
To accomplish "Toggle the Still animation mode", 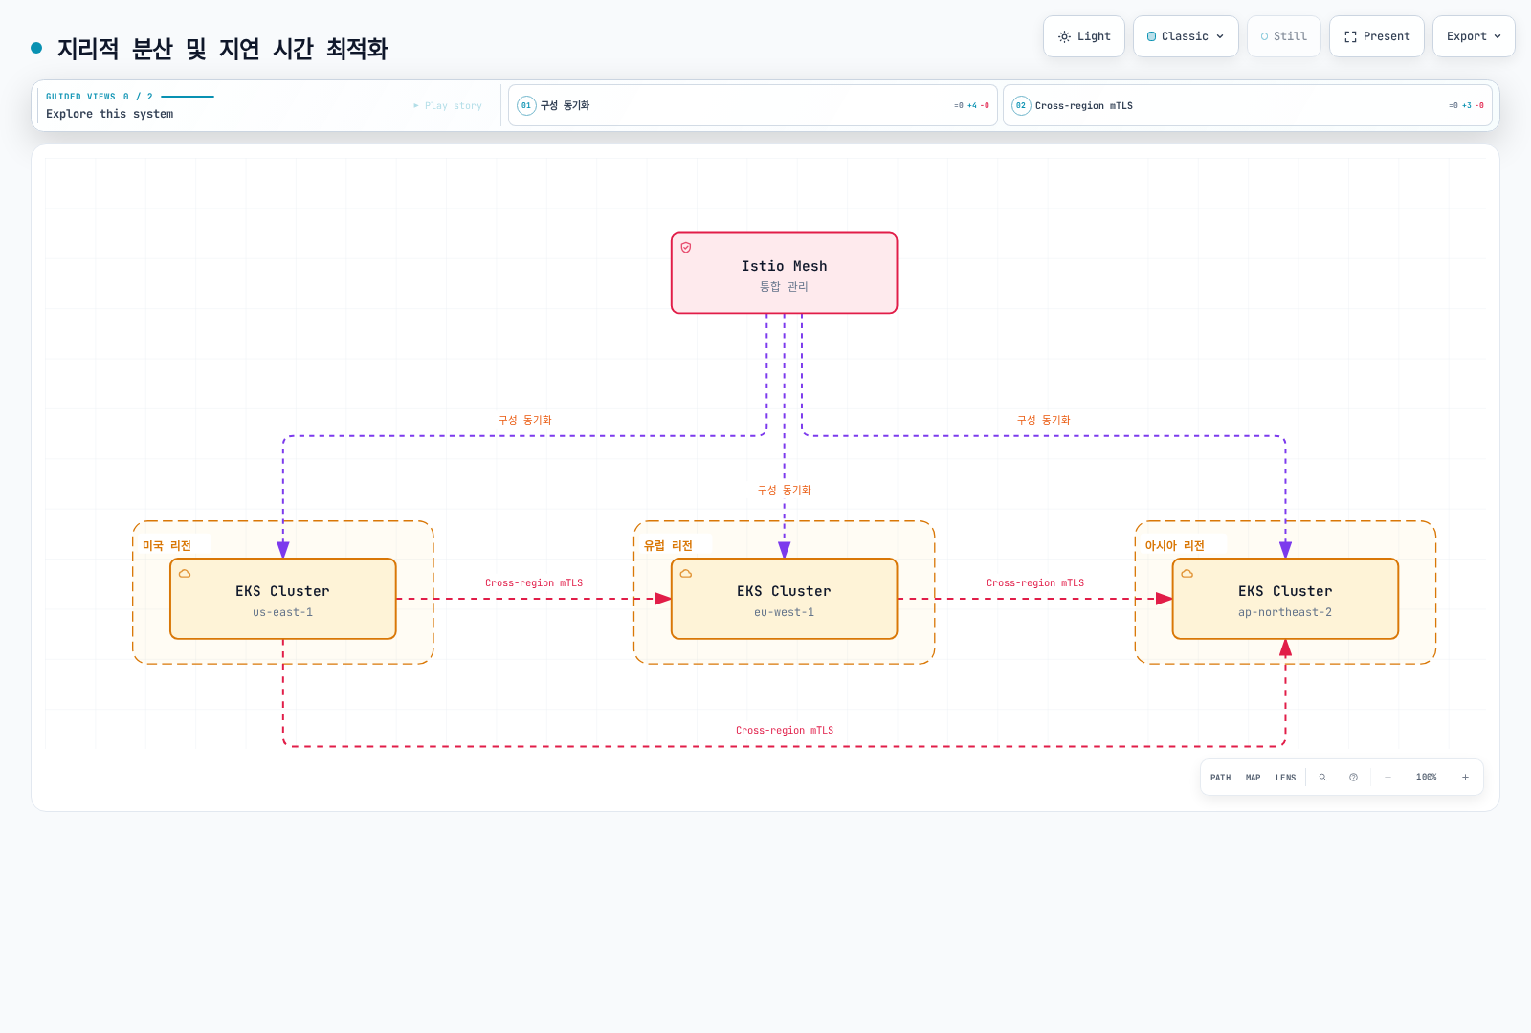I will click(1284, 36).
